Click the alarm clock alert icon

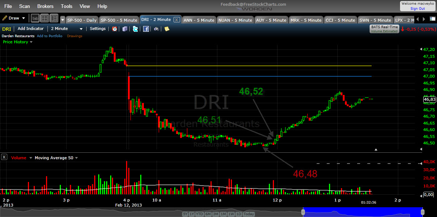click(x=115, y=29)
